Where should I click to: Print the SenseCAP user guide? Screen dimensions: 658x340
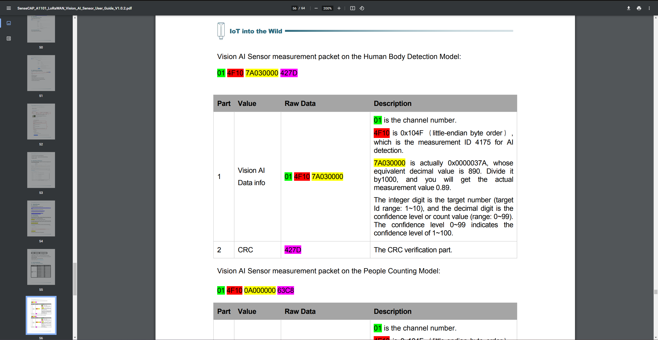pos(639,8)
